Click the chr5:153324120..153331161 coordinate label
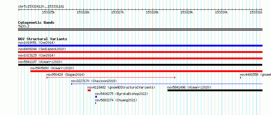This screenshot has width=271, height=115. point(41,7)
